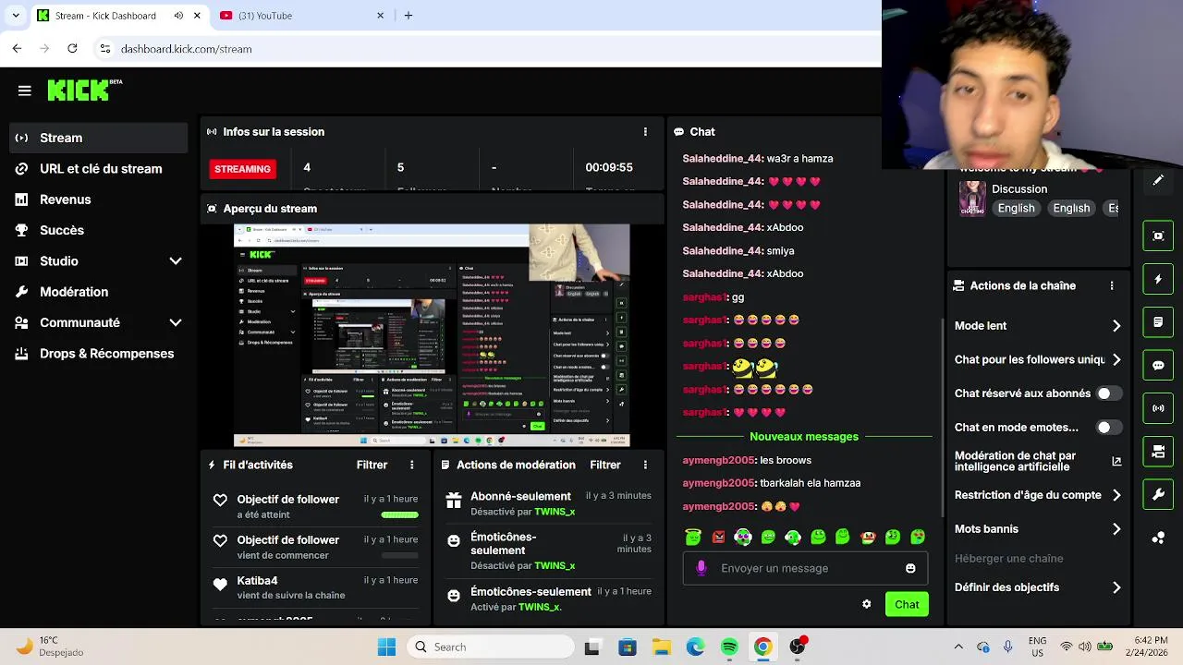Screen dimensions: 1183x665
Task: Click the purple microphone icon in message box
Action: click(x=701, y=568)
